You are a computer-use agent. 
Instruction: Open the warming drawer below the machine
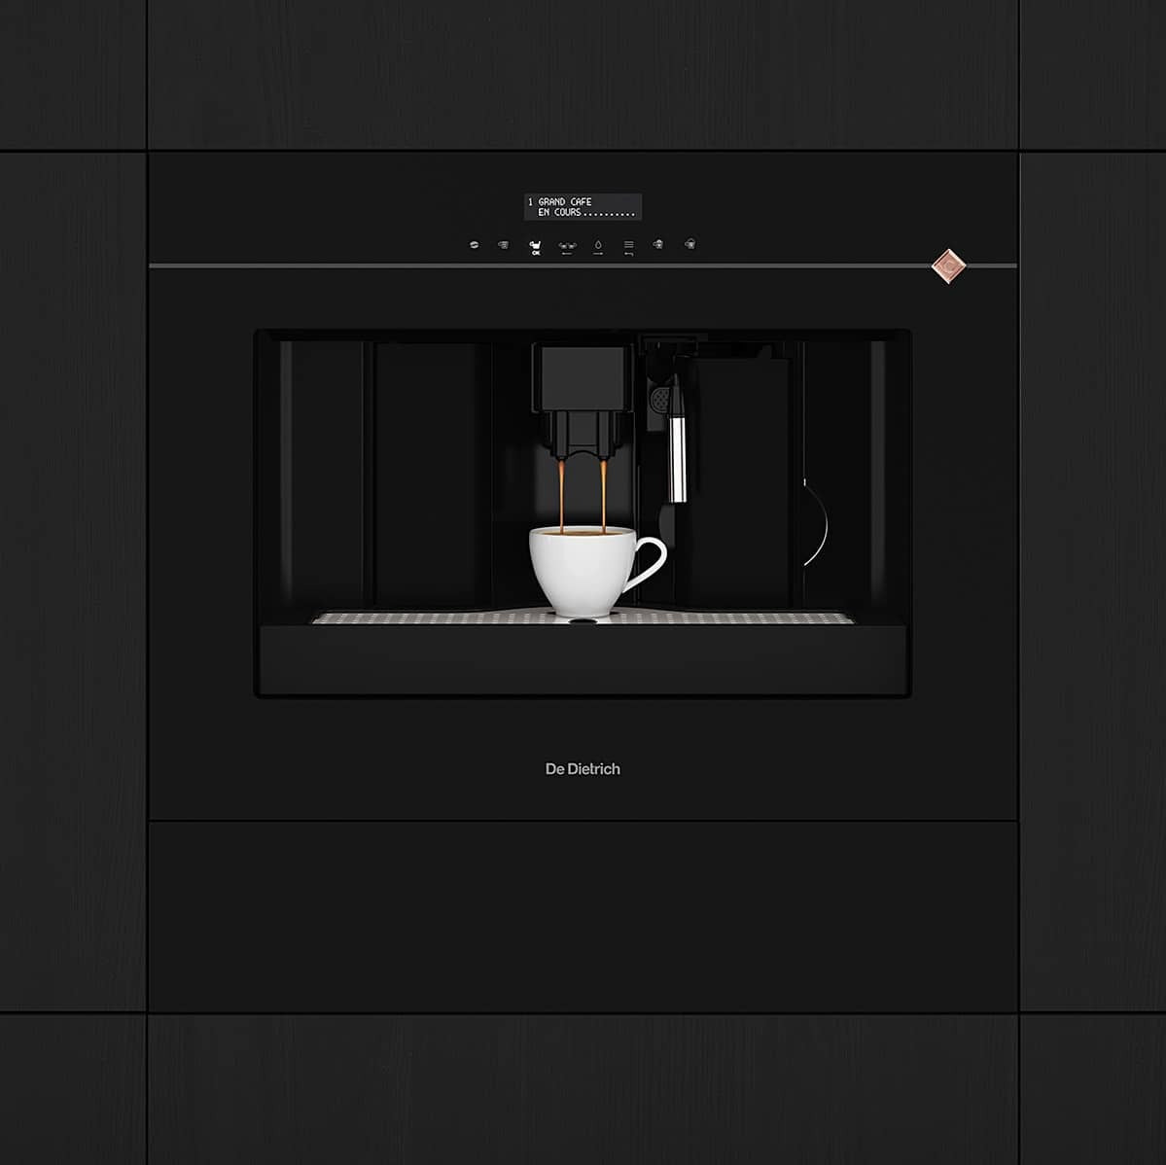click(583, 916)
